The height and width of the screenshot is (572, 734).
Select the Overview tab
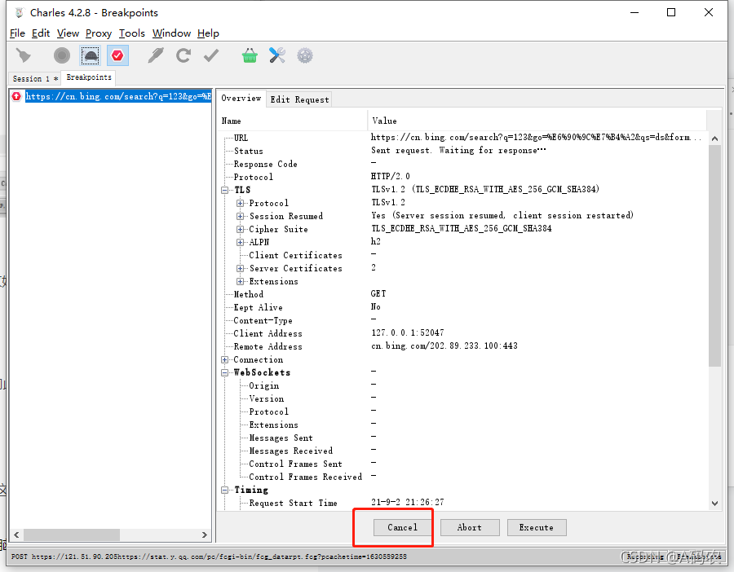coord(241,99)
